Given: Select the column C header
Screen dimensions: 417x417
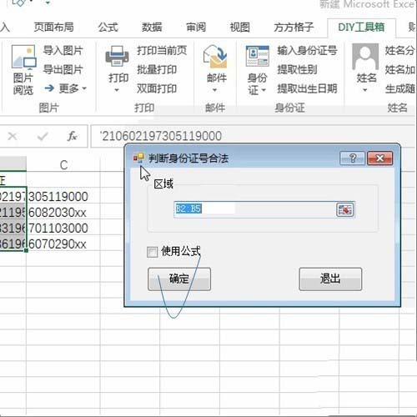Looking at the screenshot, I should point(63,164).
